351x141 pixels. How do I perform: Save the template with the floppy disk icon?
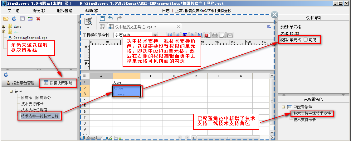click(102, 18)
